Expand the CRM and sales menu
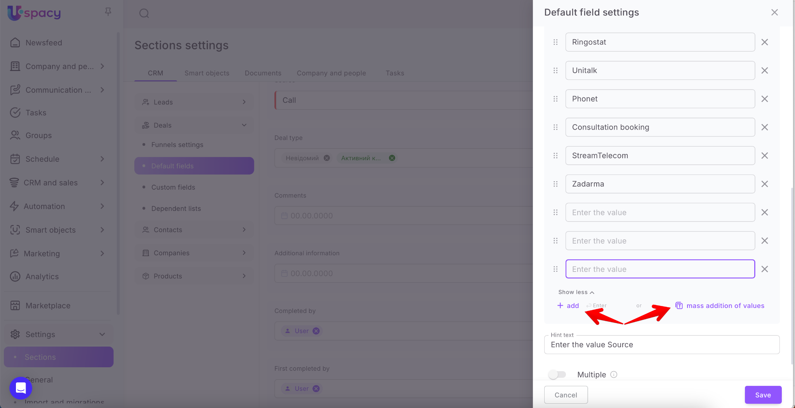 coord(102,183)
